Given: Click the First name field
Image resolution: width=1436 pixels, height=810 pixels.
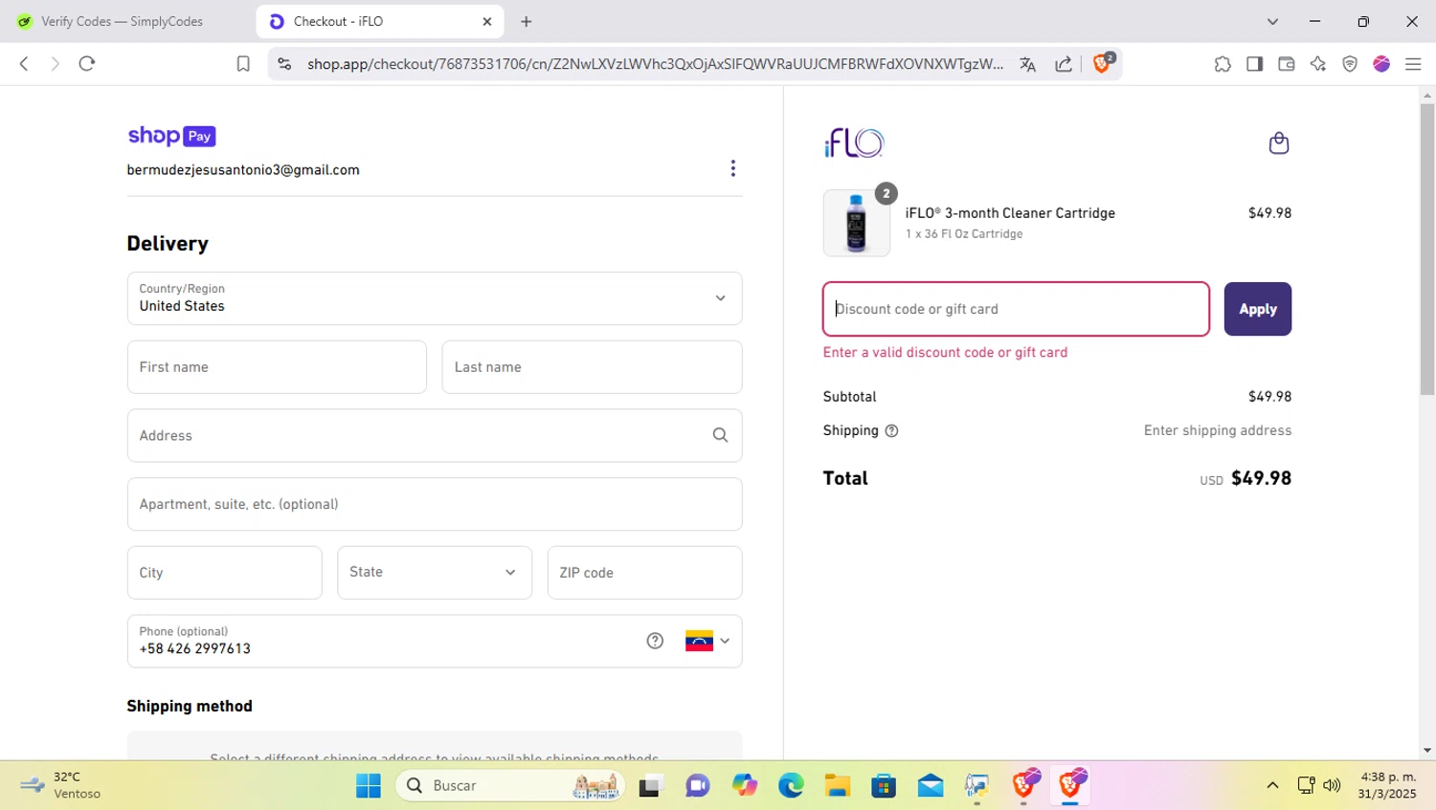Looking at the screenshot, I should coord(277,367).
